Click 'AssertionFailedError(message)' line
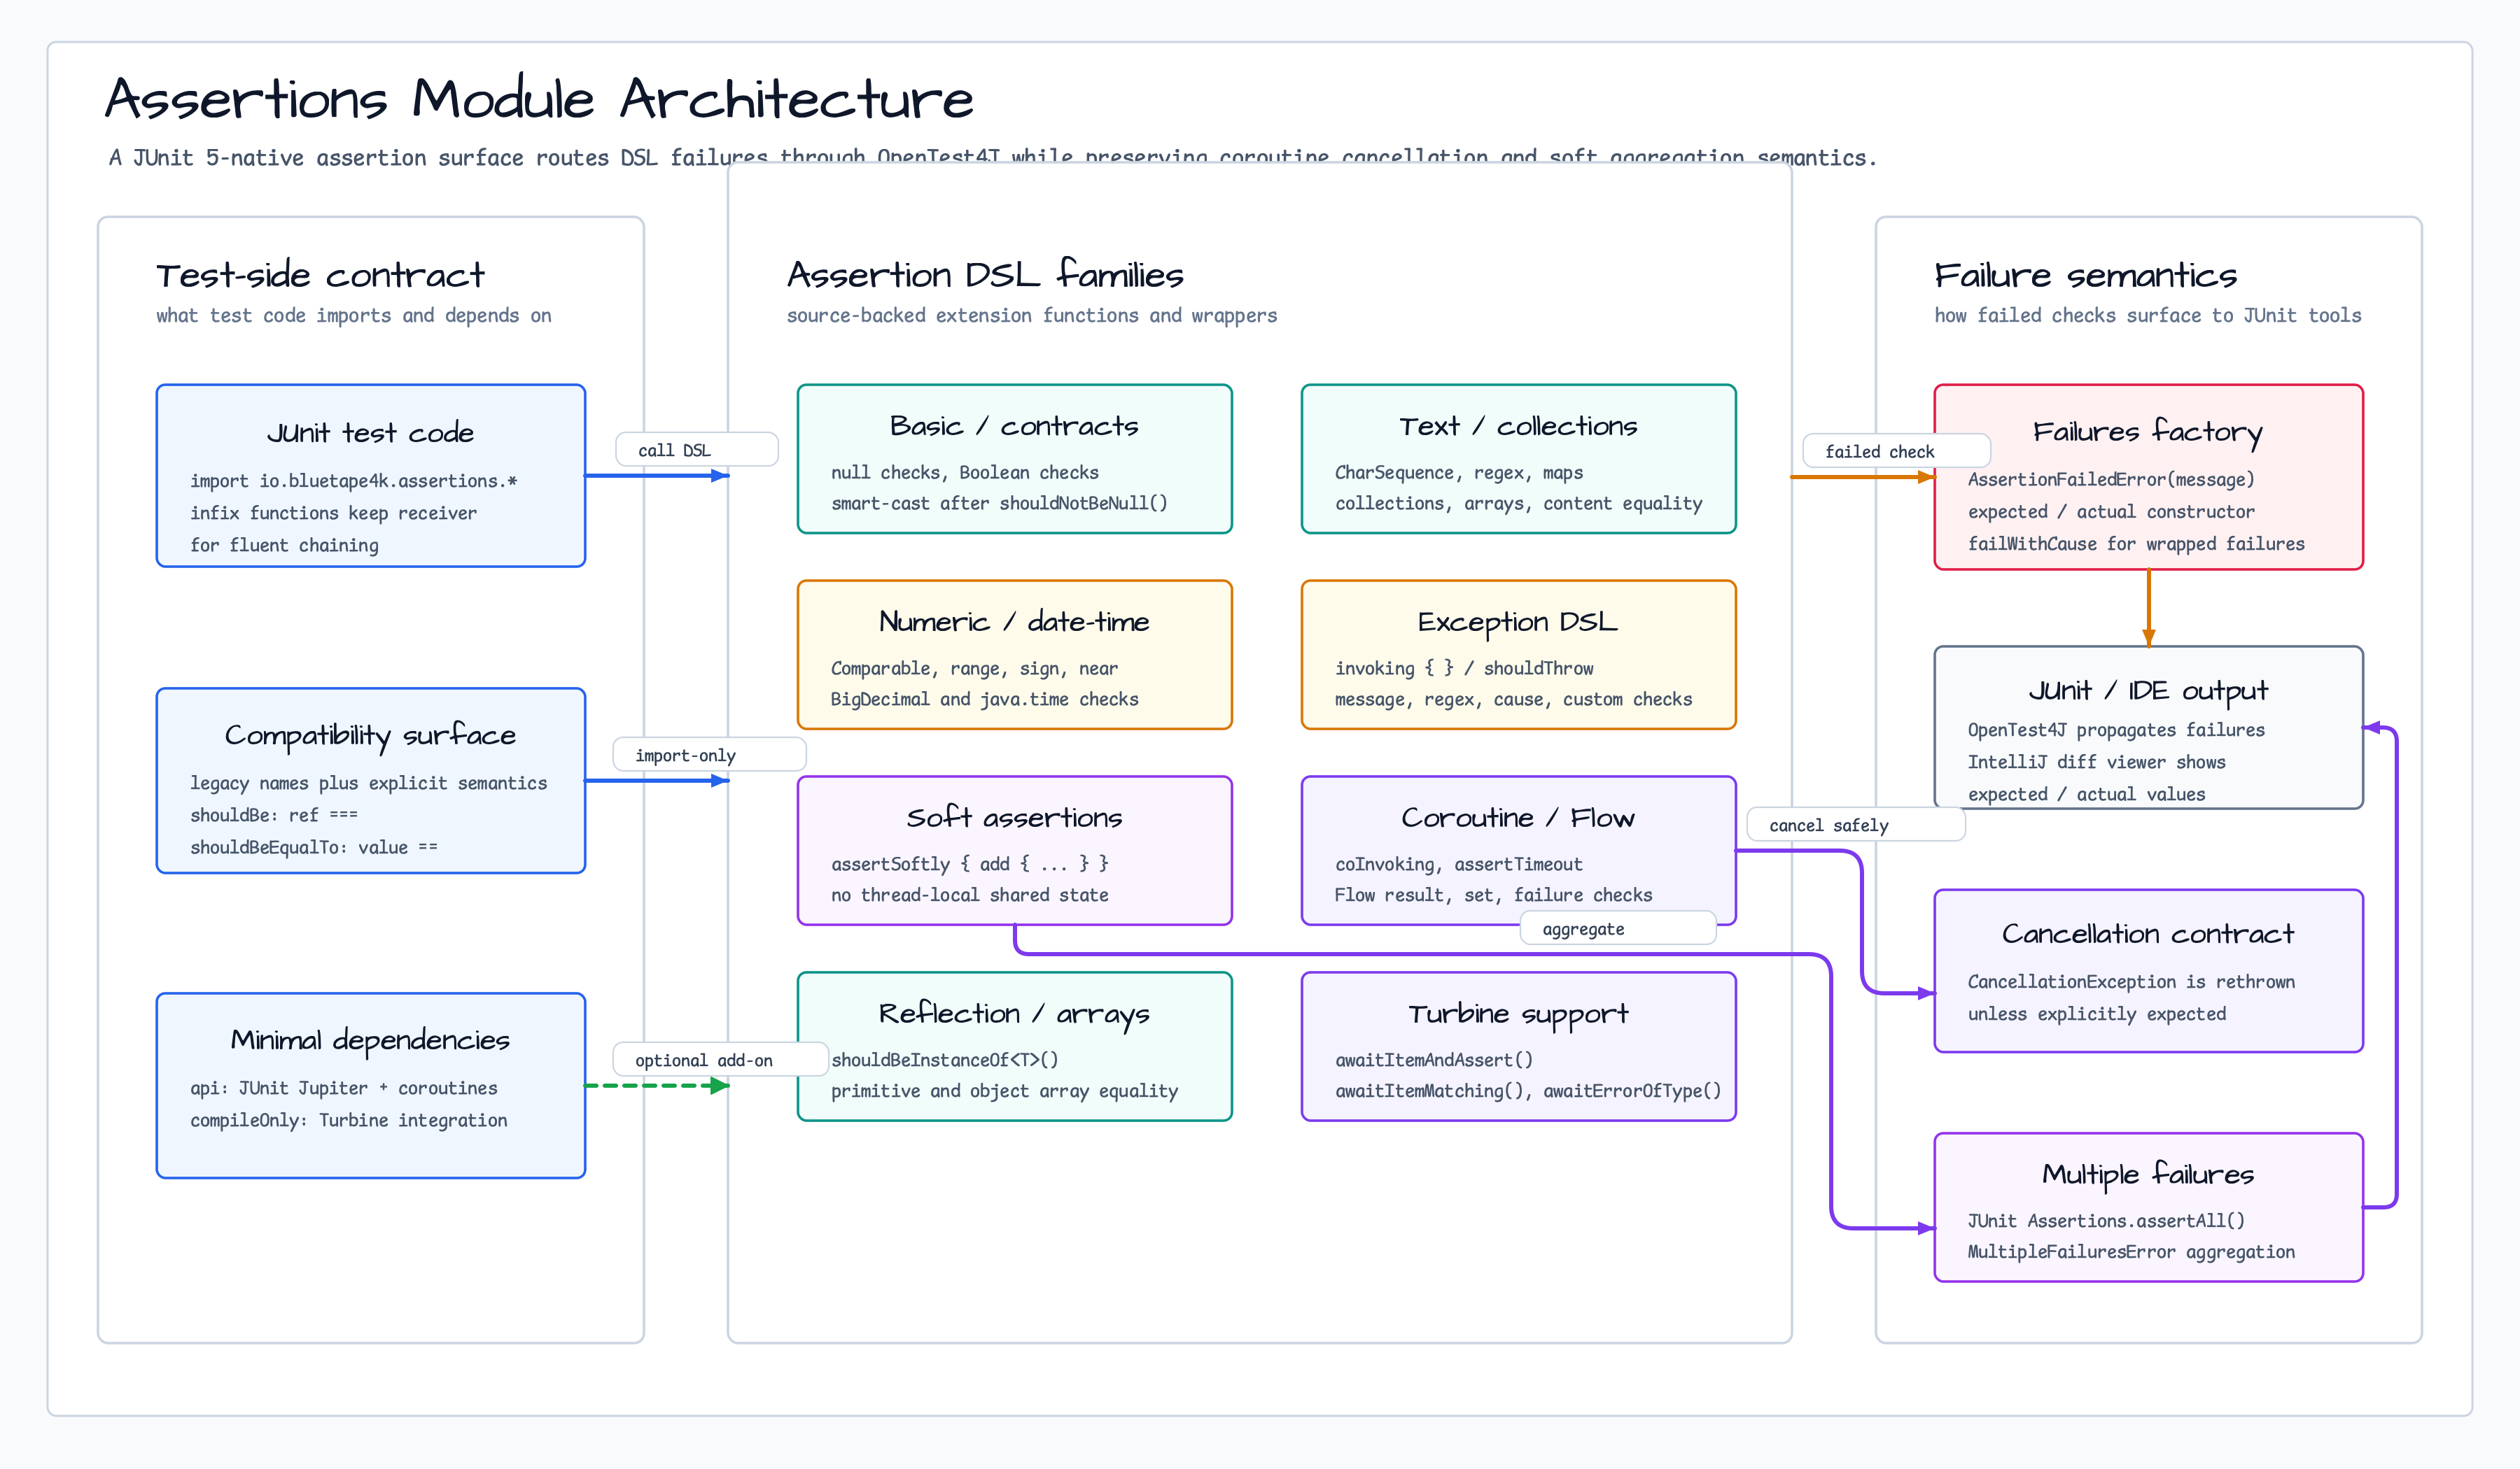The image size is (2520, 1469). point(2111,478)
